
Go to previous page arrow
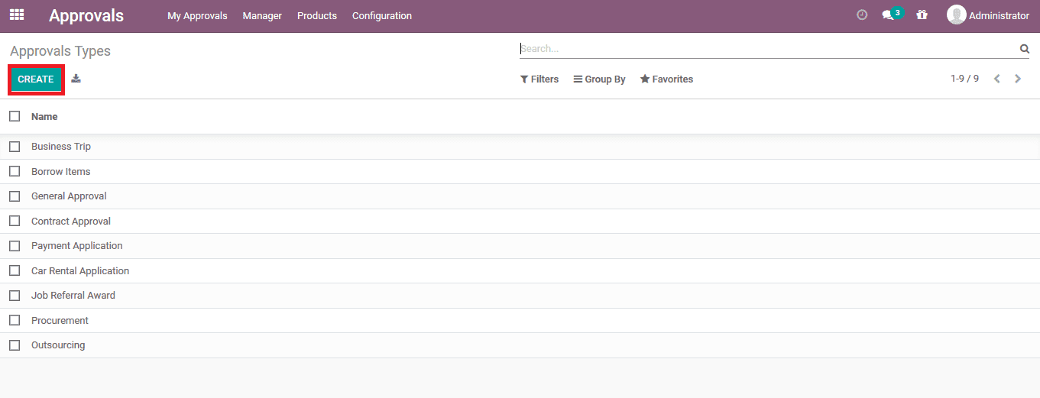[996, 79]
